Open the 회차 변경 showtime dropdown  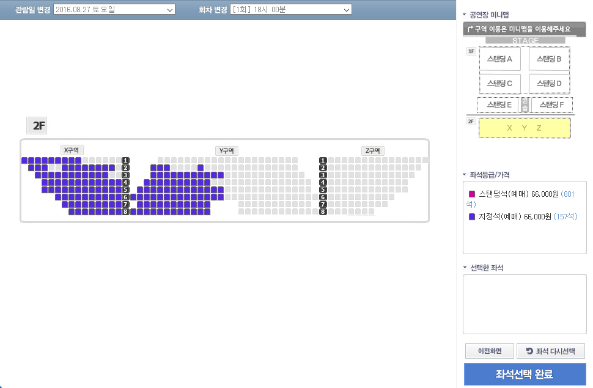pyautogui.click(x=291, y=10)
